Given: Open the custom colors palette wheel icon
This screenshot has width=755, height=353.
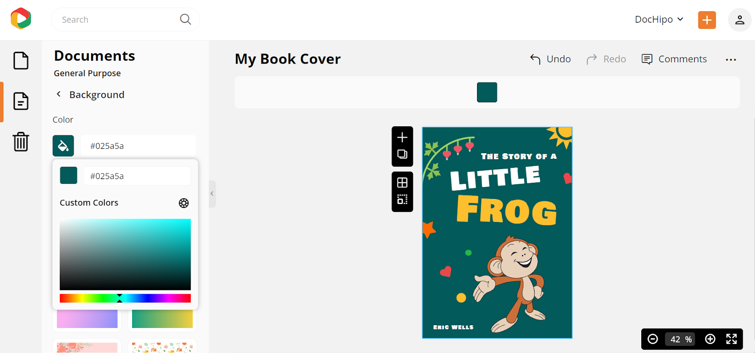Looking at the screenshot, I should pos(184,203).
